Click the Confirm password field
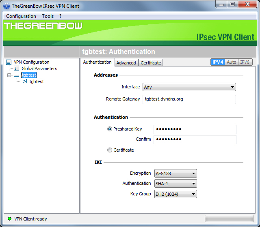This screenshot has height=227, width=260. point(195,139)
